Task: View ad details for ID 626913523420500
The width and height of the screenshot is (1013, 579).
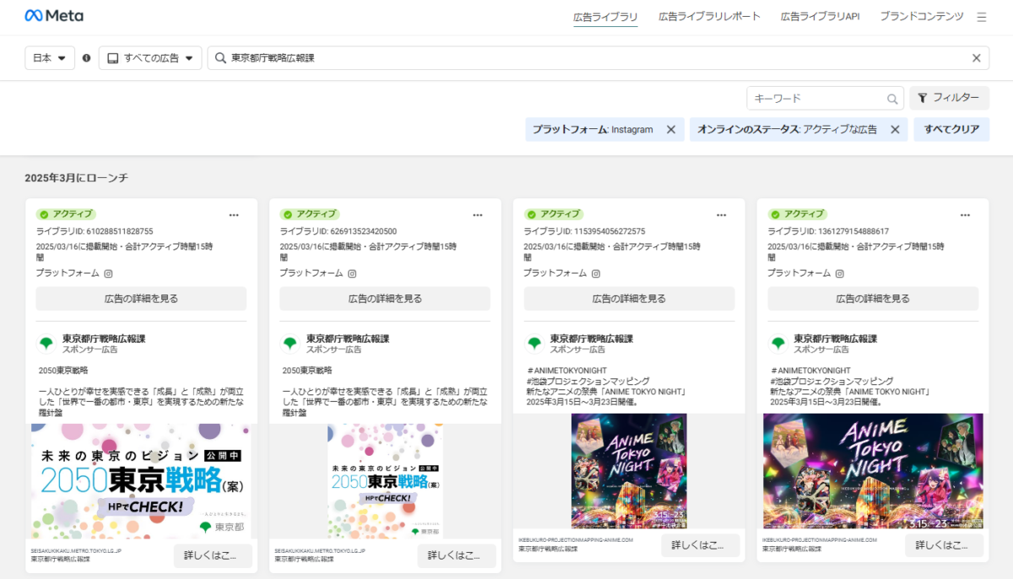Action: click(x=385, y=299)
